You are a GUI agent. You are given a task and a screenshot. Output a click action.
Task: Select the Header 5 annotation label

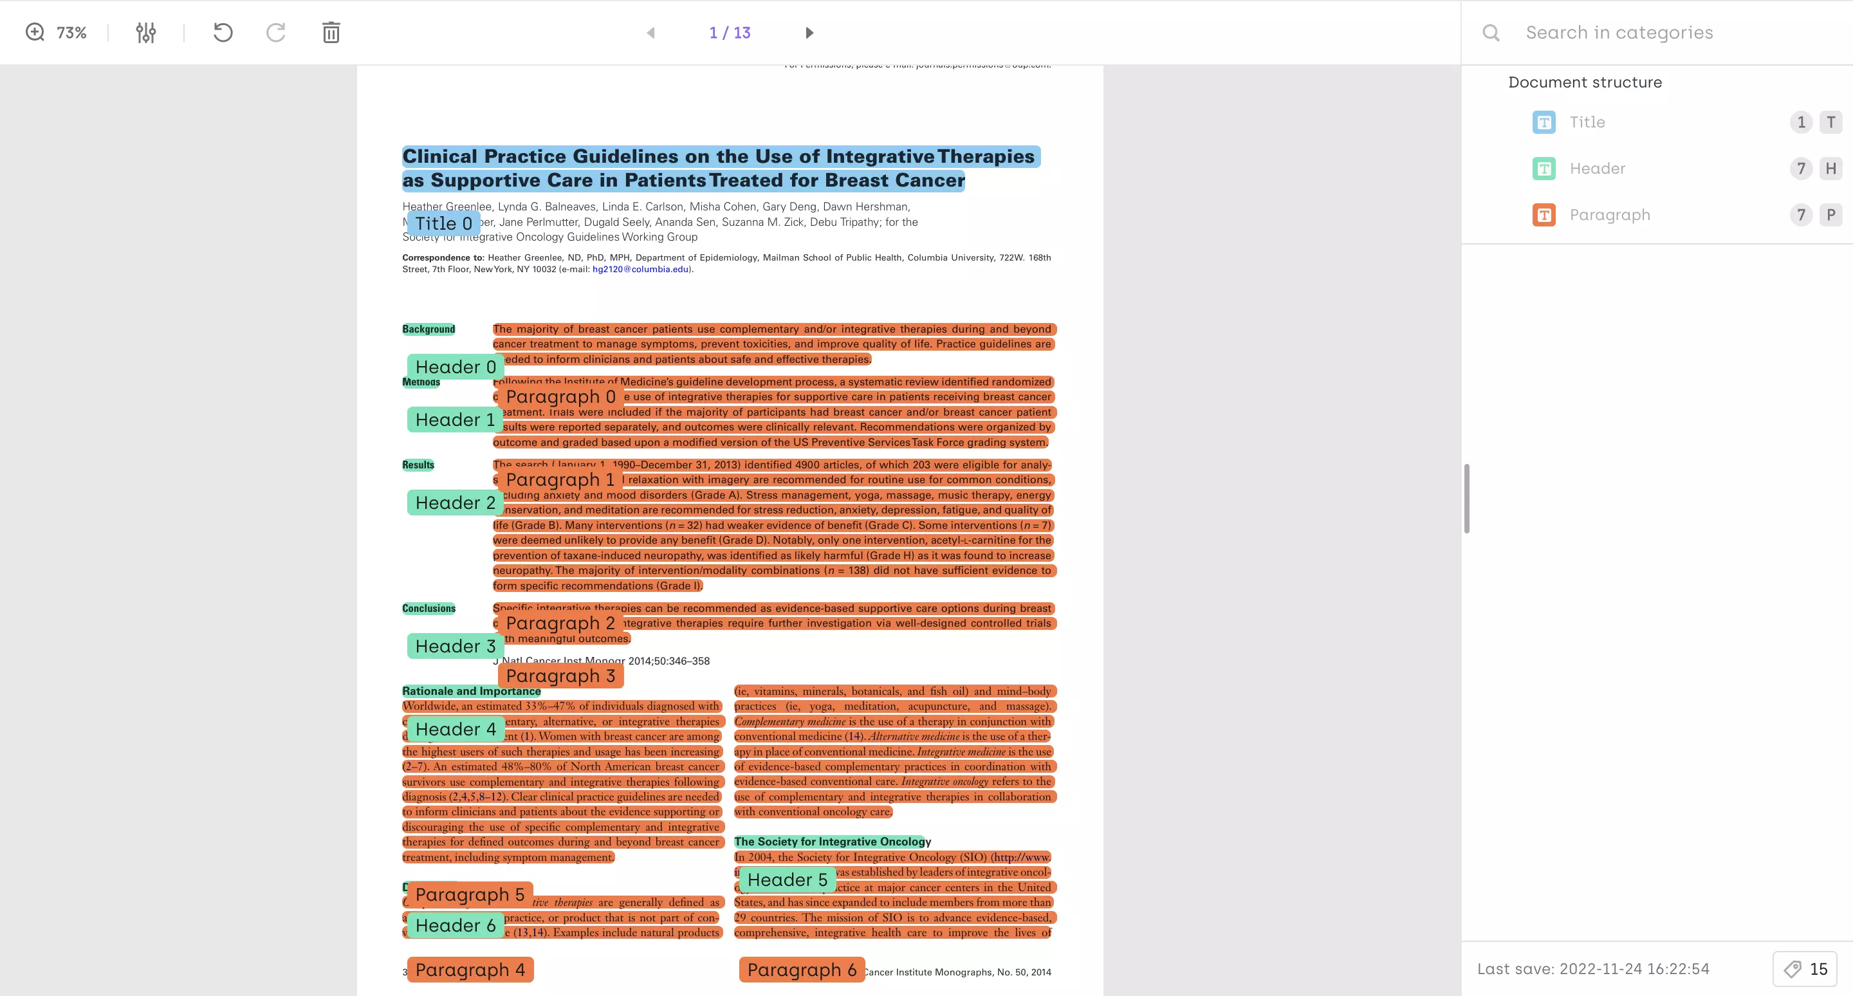[788, 879]
